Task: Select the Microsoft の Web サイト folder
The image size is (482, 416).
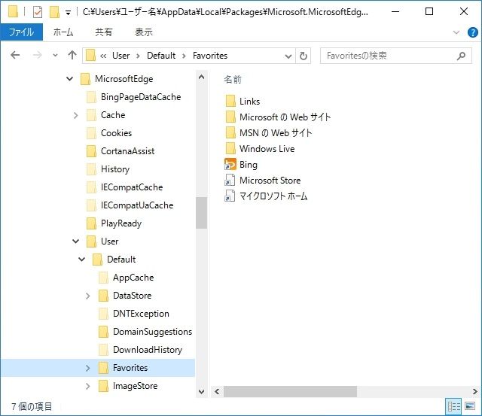Action: (285, 117)
